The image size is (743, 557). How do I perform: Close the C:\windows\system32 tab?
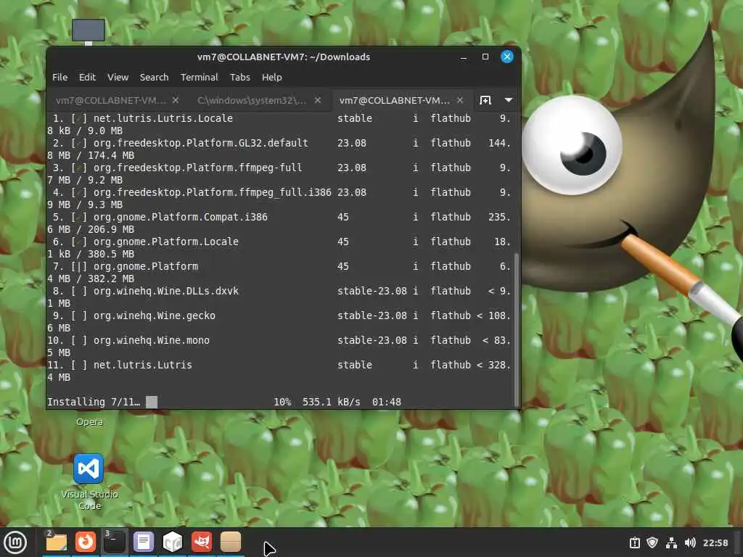coord(318,100)
